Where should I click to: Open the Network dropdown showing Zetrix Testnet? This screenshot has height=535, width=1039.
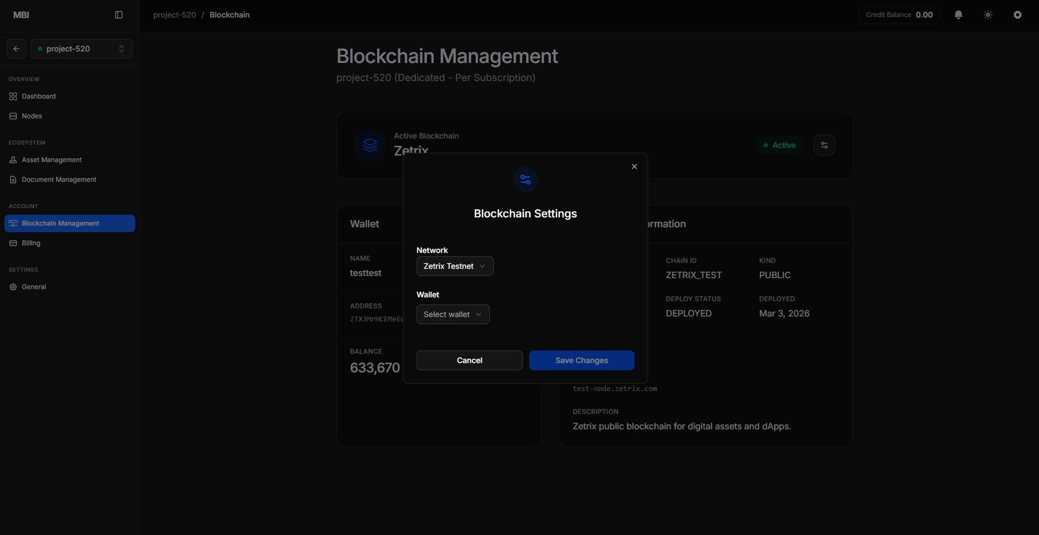[454, 266]
